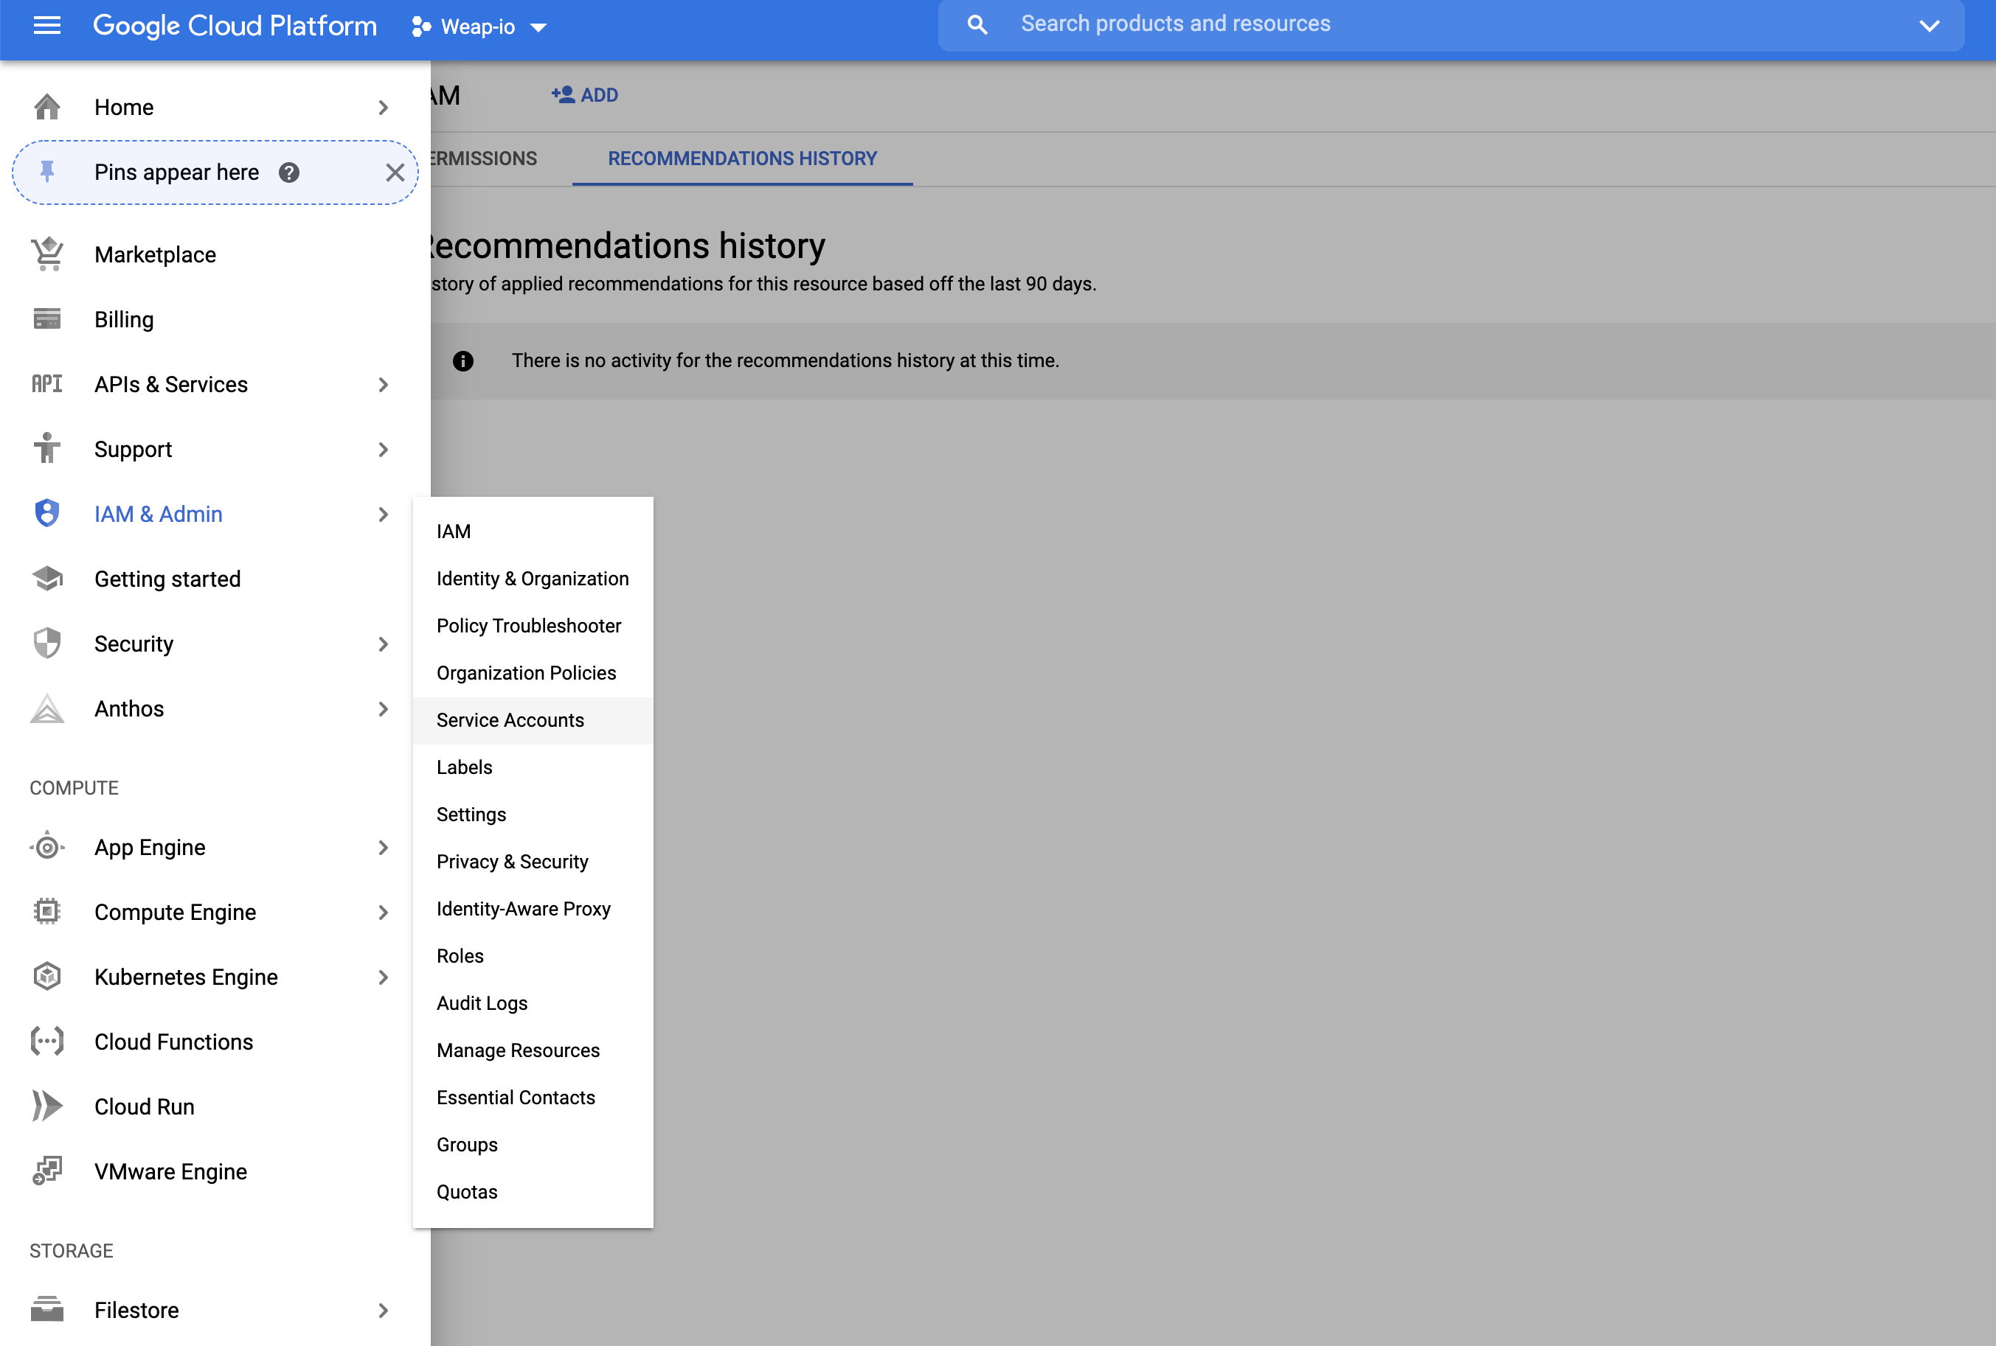1996x1346 pixels.
Task: Expand the Anthos submenu chevron
Action: coord(383,709)
